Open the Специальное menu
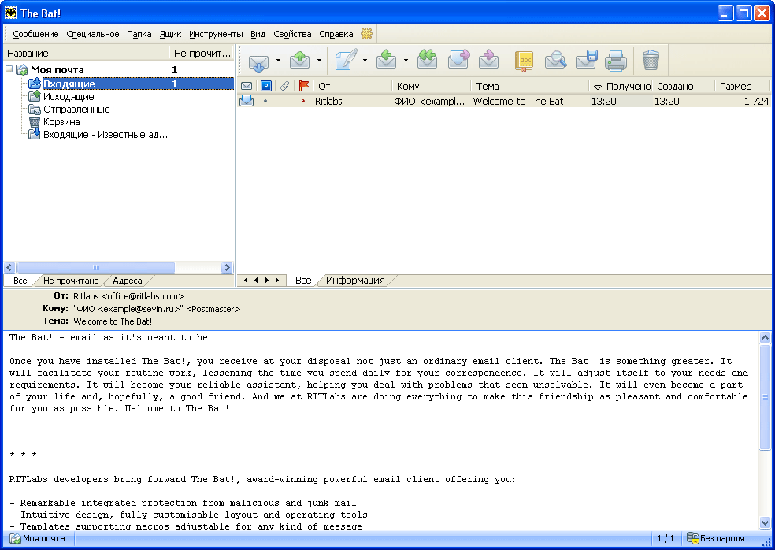This screenshot has height=550, width=775. click(x=93, y=34)
